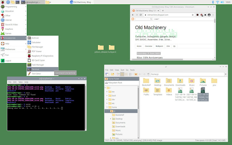Select Filesystem Root in places sidebar
Viewport: 232px width, 145px height.
click(x=122, y=83)
